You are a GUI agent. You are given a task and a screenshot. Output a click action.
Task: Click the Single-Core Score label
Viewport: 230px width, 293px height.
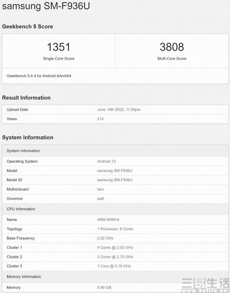click(x=59, y=59)
